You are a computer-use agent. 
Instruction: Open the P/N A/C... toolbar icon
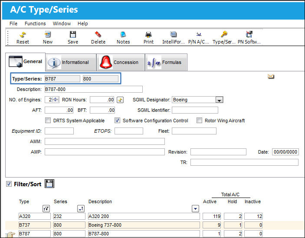tap(199, 34)
